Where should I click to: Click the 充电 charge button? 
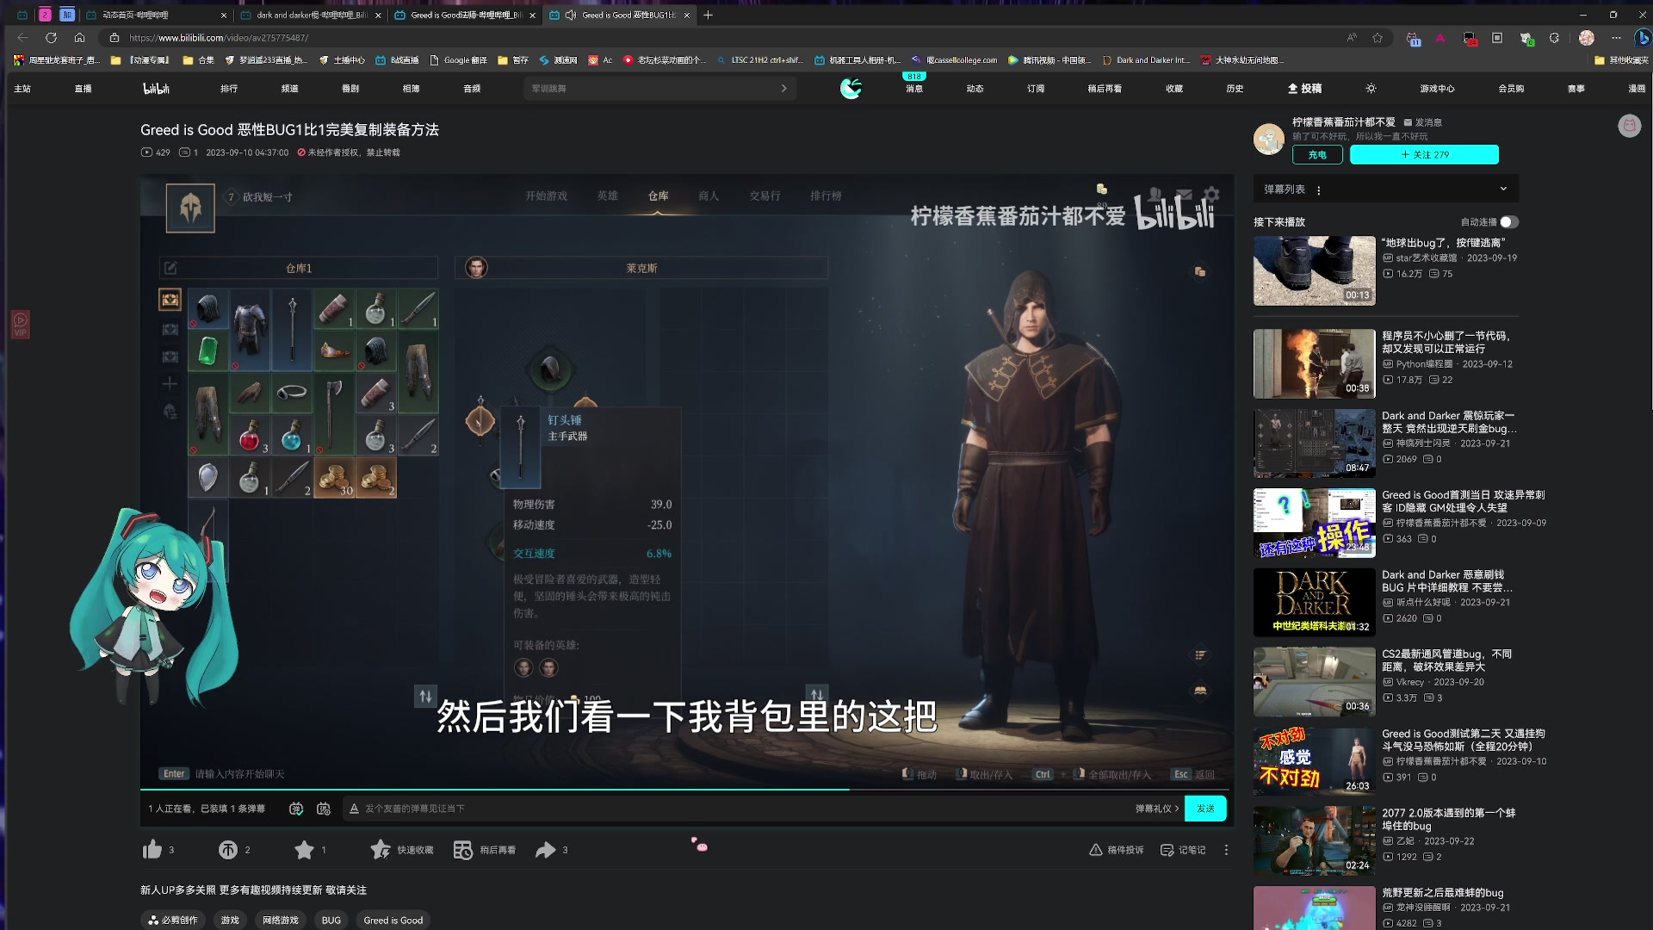1317,155
